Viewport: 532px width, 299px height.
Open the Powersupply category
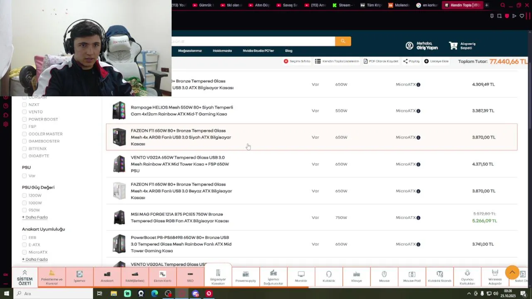click(x=246, y=277)
